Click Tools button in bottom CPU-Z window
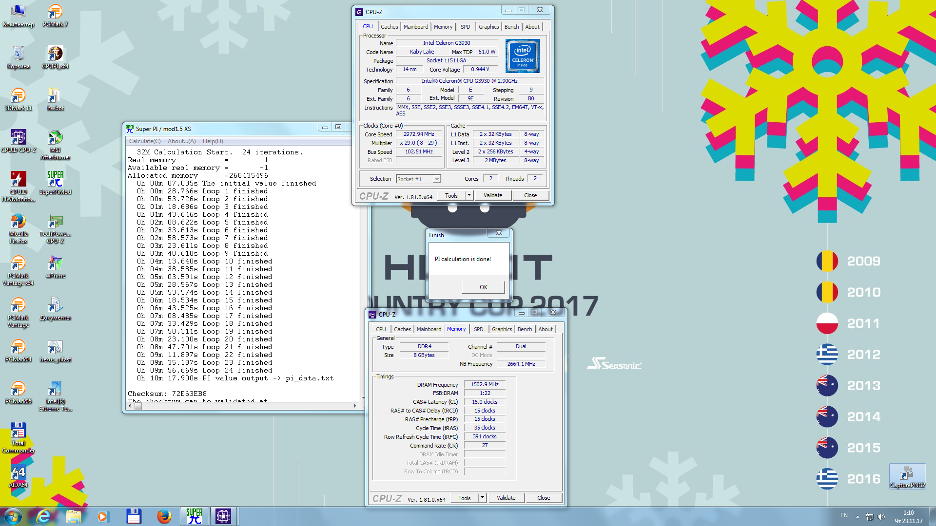This screenshot has height=526, width=936. (x=465, y=498)
